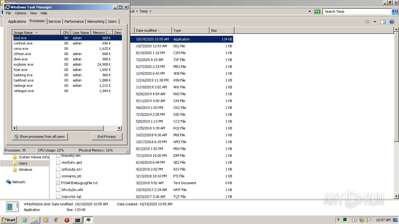Launch Internet Explorer from taskbar

point(25,220)
